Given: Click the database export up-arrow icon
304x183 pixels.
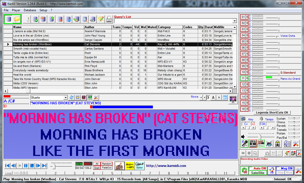Looking at the screenshot, I should [x=52, y=19].
